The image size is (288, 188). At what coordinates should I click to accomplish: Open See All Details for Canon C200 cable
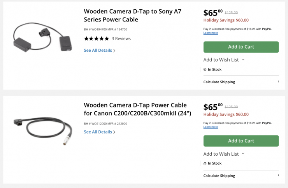[98, 132]
